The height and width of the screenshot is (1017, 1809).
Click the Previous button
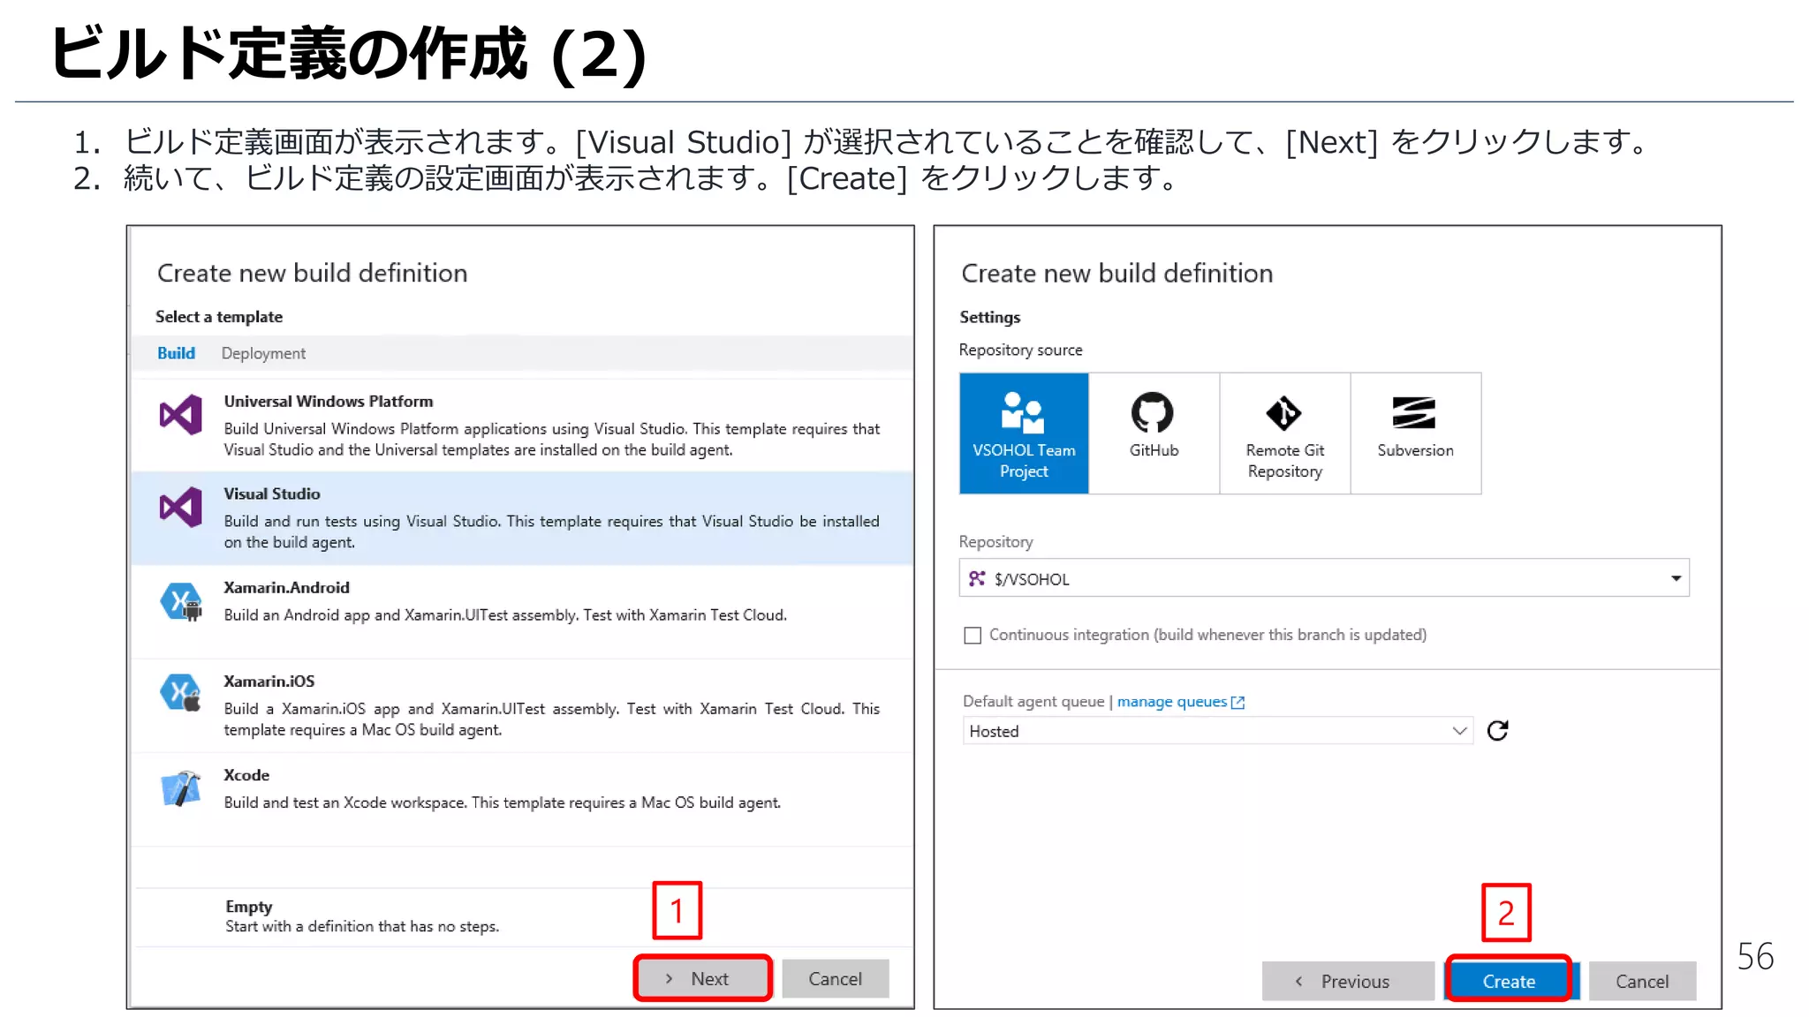[x=1348, y=981]
